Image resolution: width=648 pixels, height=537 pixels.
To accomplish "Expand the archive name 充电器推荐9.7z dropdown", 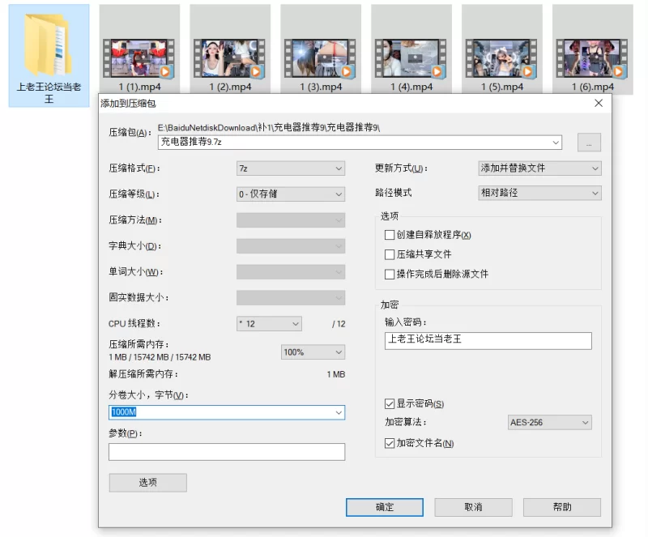I will point(556,143).
